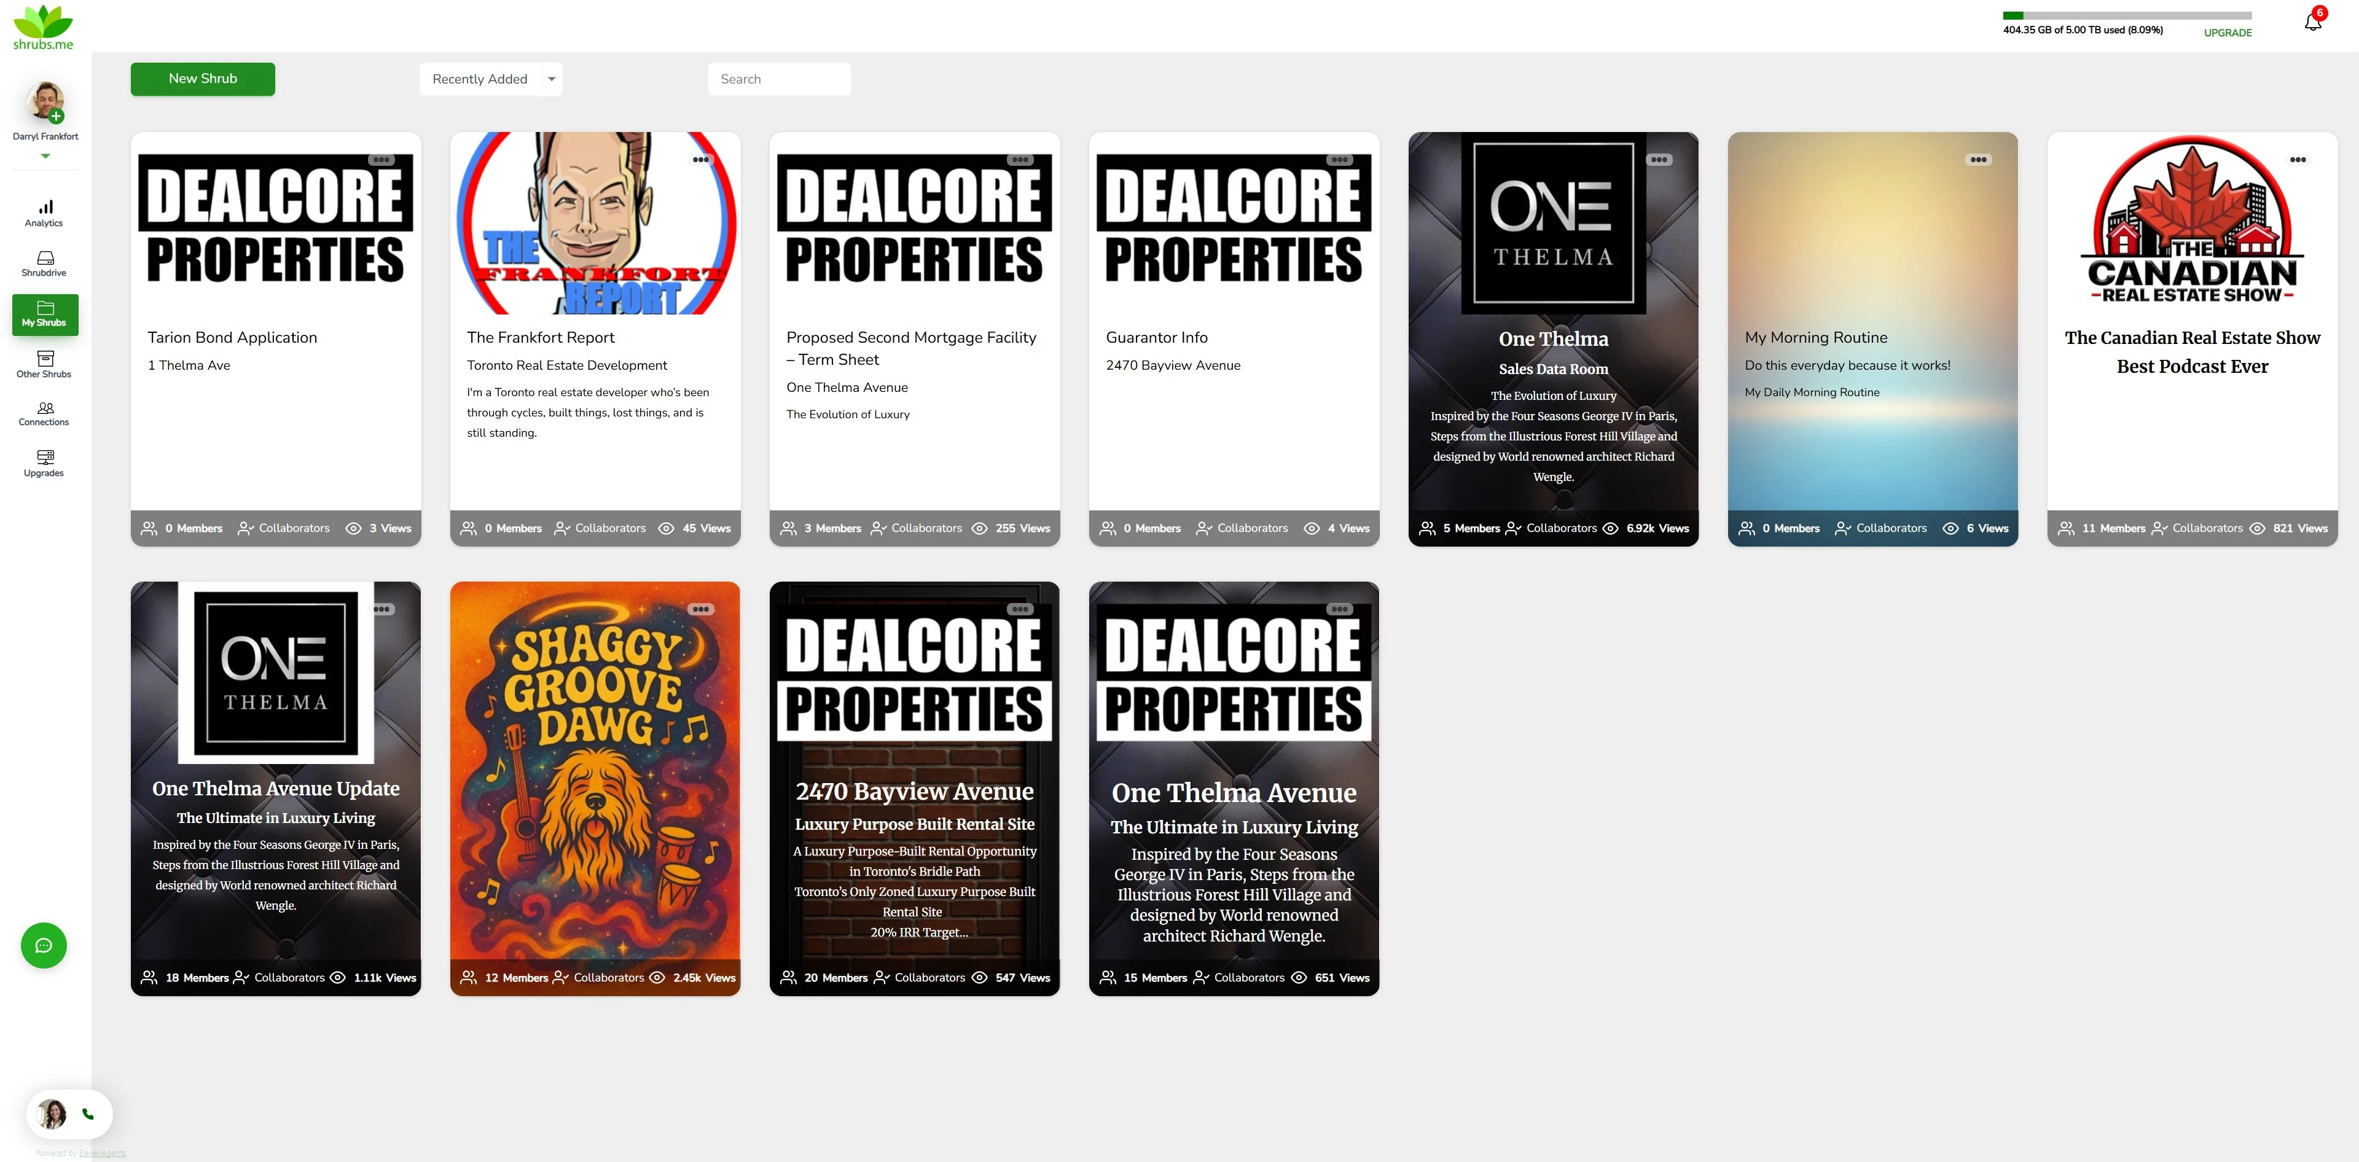Click the 'My Morning Routine' title
Image resolution: width=2359 pixels, height=1162 pixels.
pyautogui.click(x=1816, y=337)
